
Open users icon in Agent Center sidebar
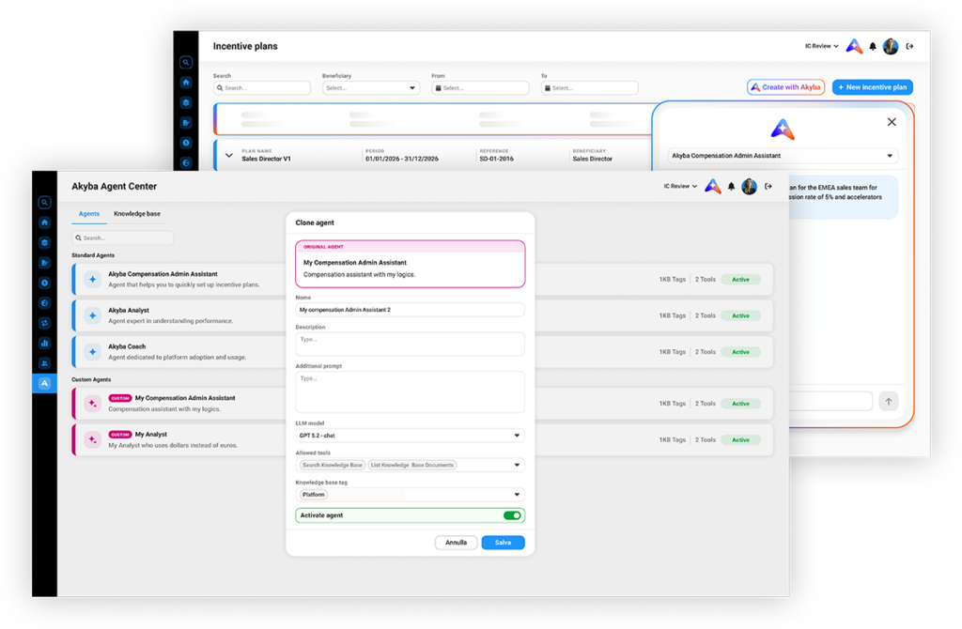[x=44, y=363]
